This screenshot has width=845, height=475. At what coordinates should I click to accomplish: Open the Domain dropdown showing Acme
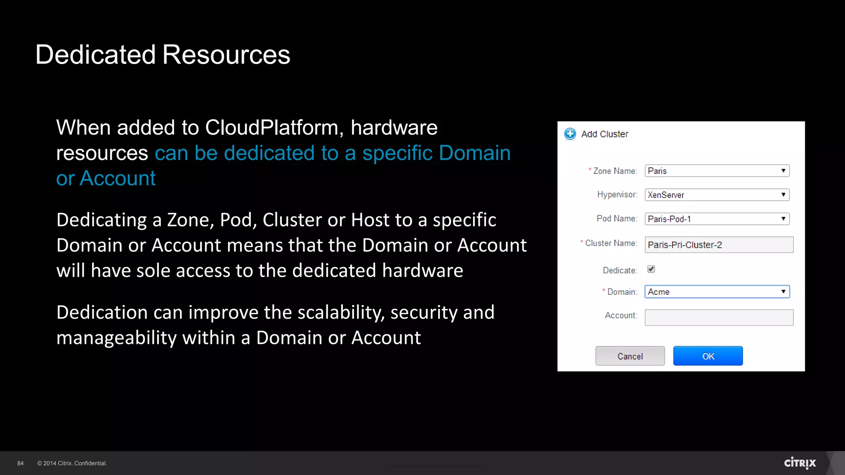tap(717, 292)
